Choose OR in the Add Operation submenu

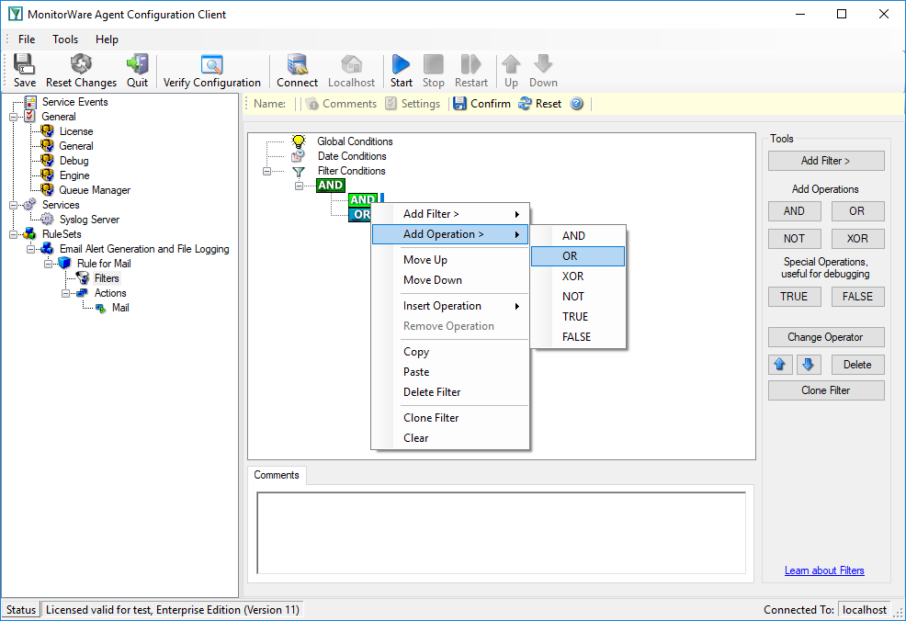click(x=578, y=256)
